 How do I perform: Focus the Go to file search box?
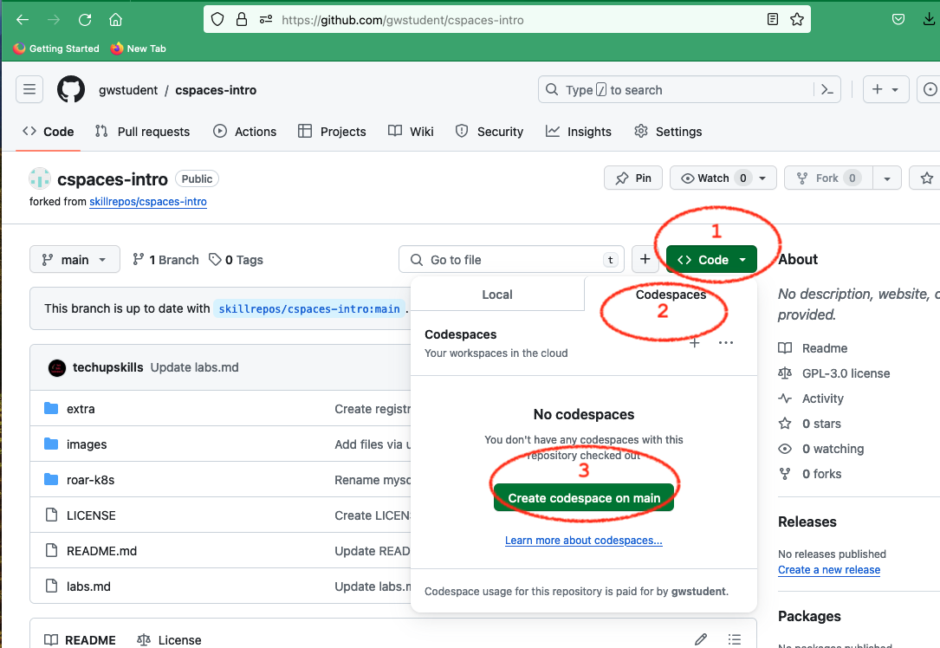click(511, 260)
